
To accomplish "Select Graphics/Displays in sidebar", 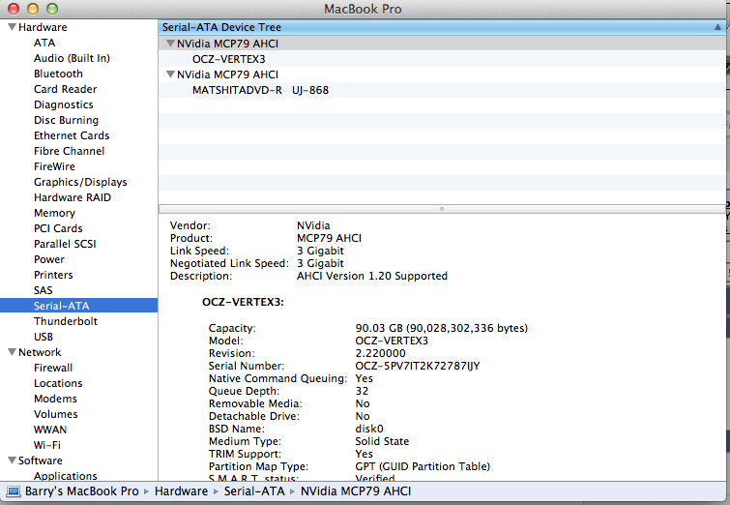I will (x=80, y=182).
